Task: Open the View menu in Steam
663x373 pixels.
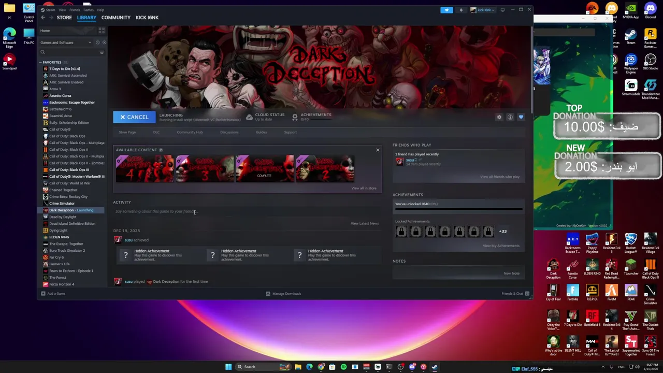Action: 62,10
